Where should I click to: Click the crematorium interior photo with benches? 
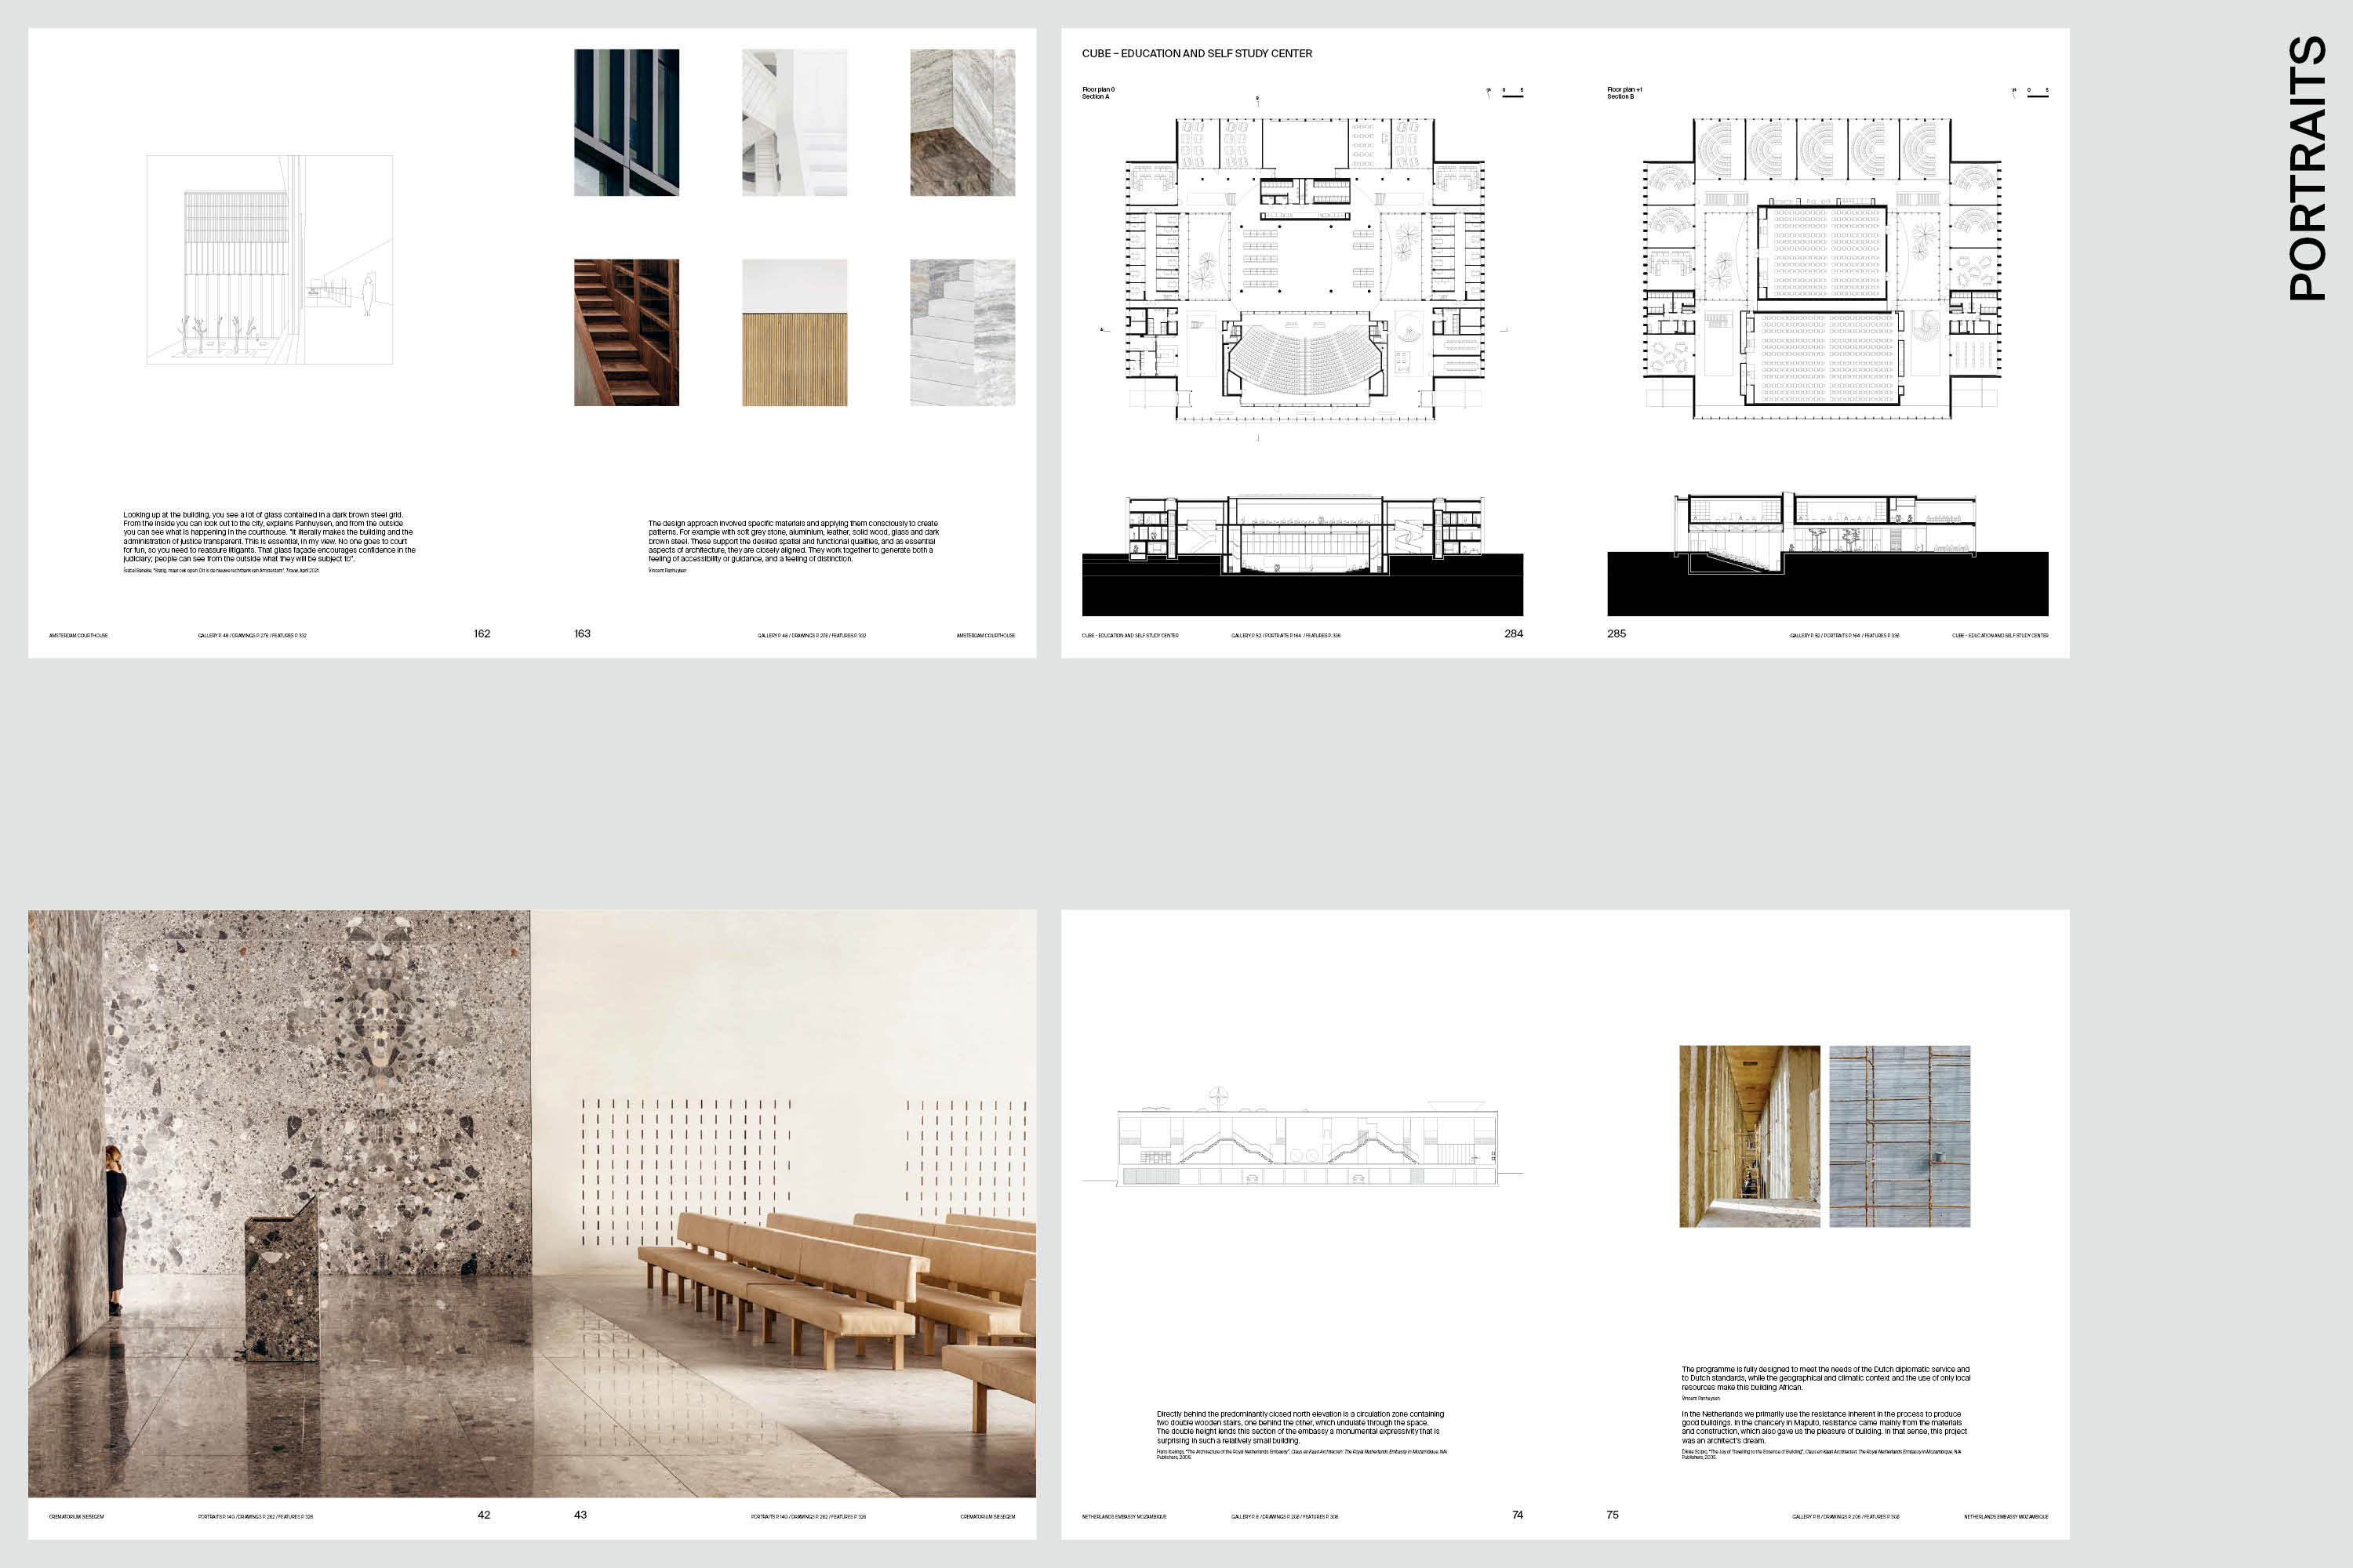click(x=531, y=1203)
